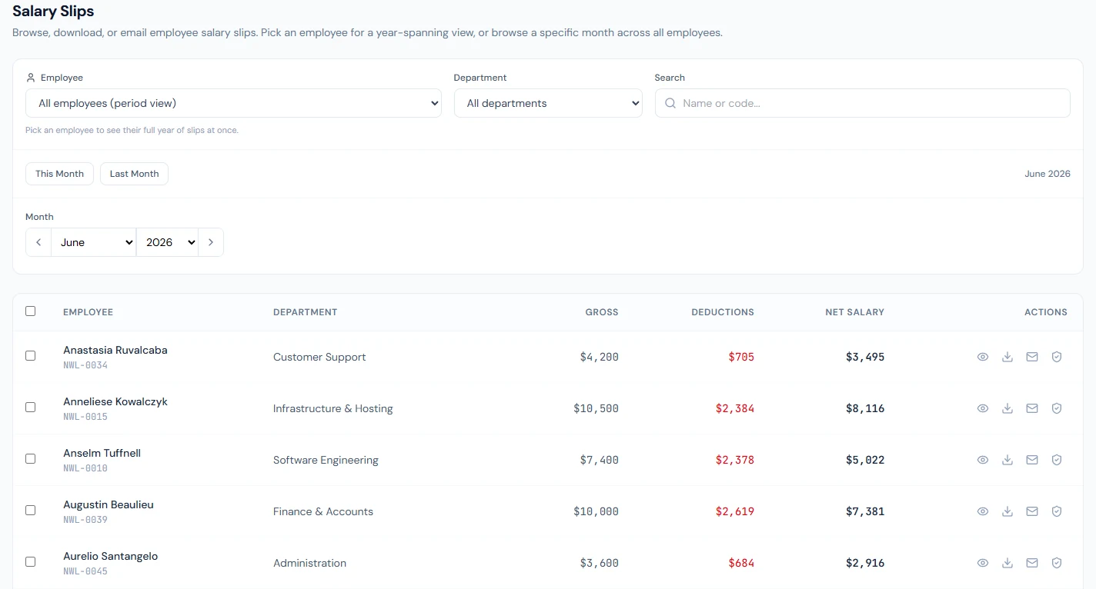
Task: View Anastasia Ruvalcaba's salary slip (eye icon)
Action: [983, 357]
